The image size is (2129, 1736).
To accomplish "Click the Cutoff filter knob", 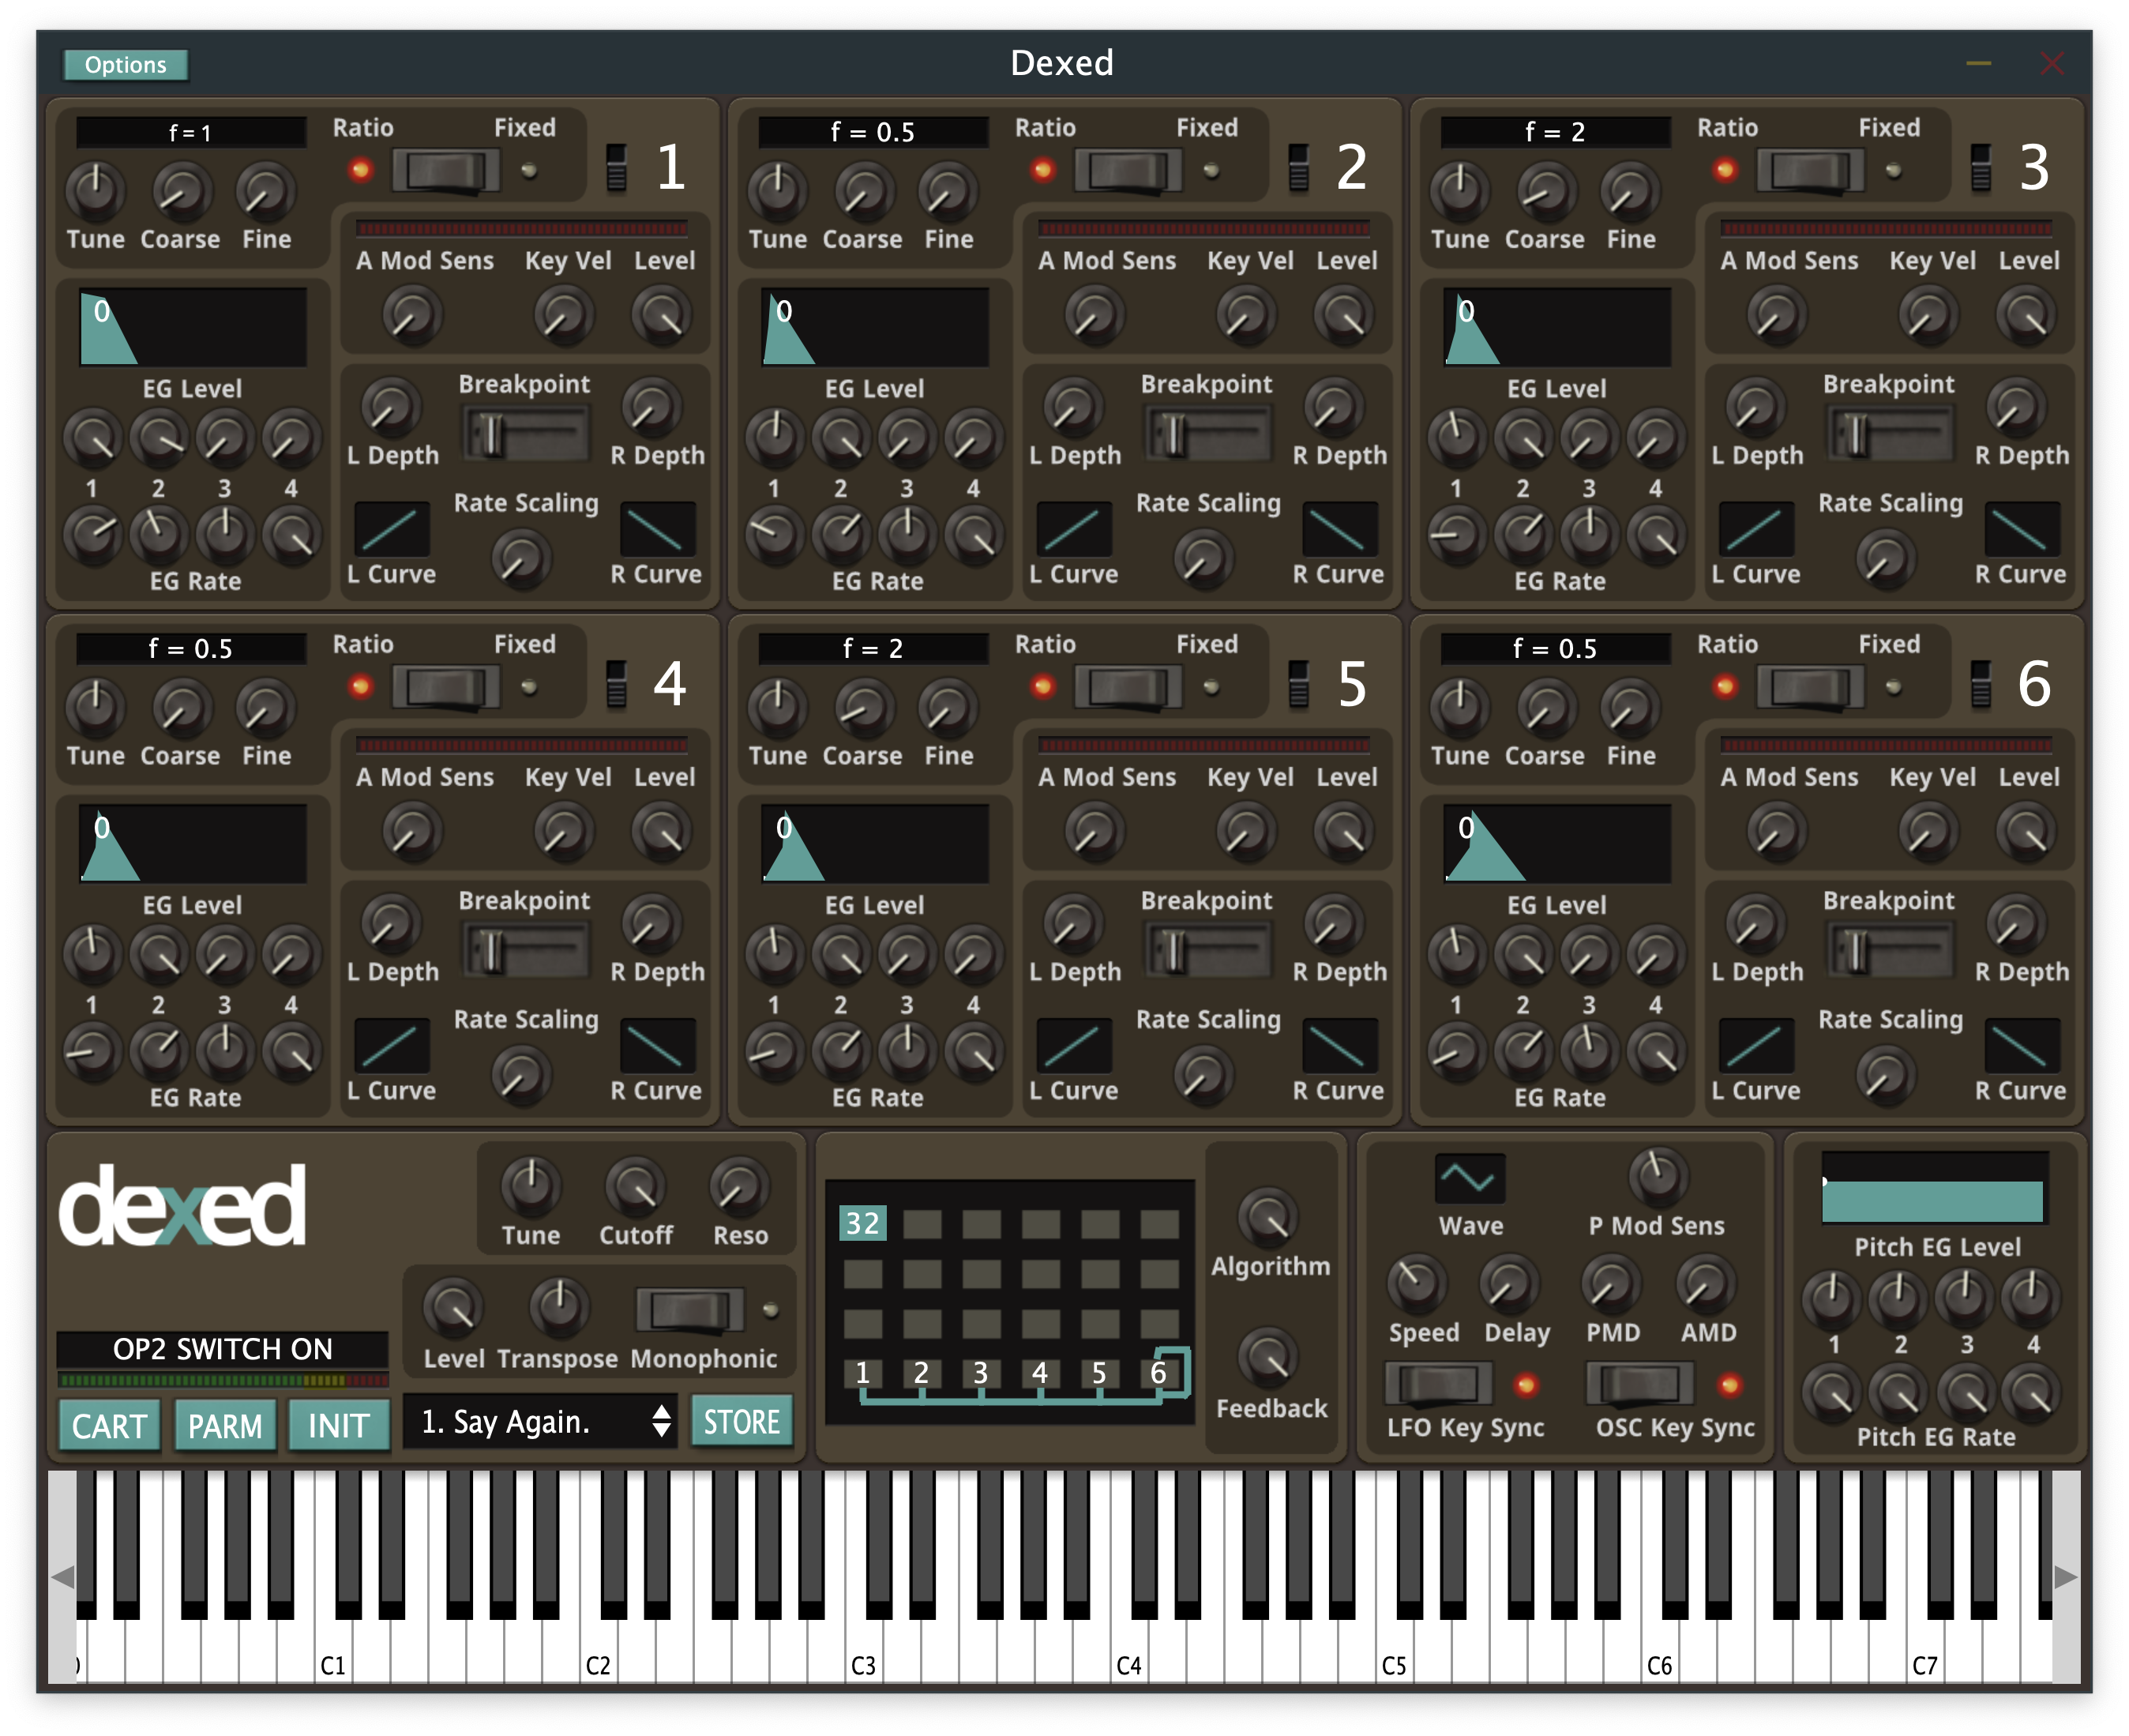I will pyautogui.click(x=635, y=1186).
